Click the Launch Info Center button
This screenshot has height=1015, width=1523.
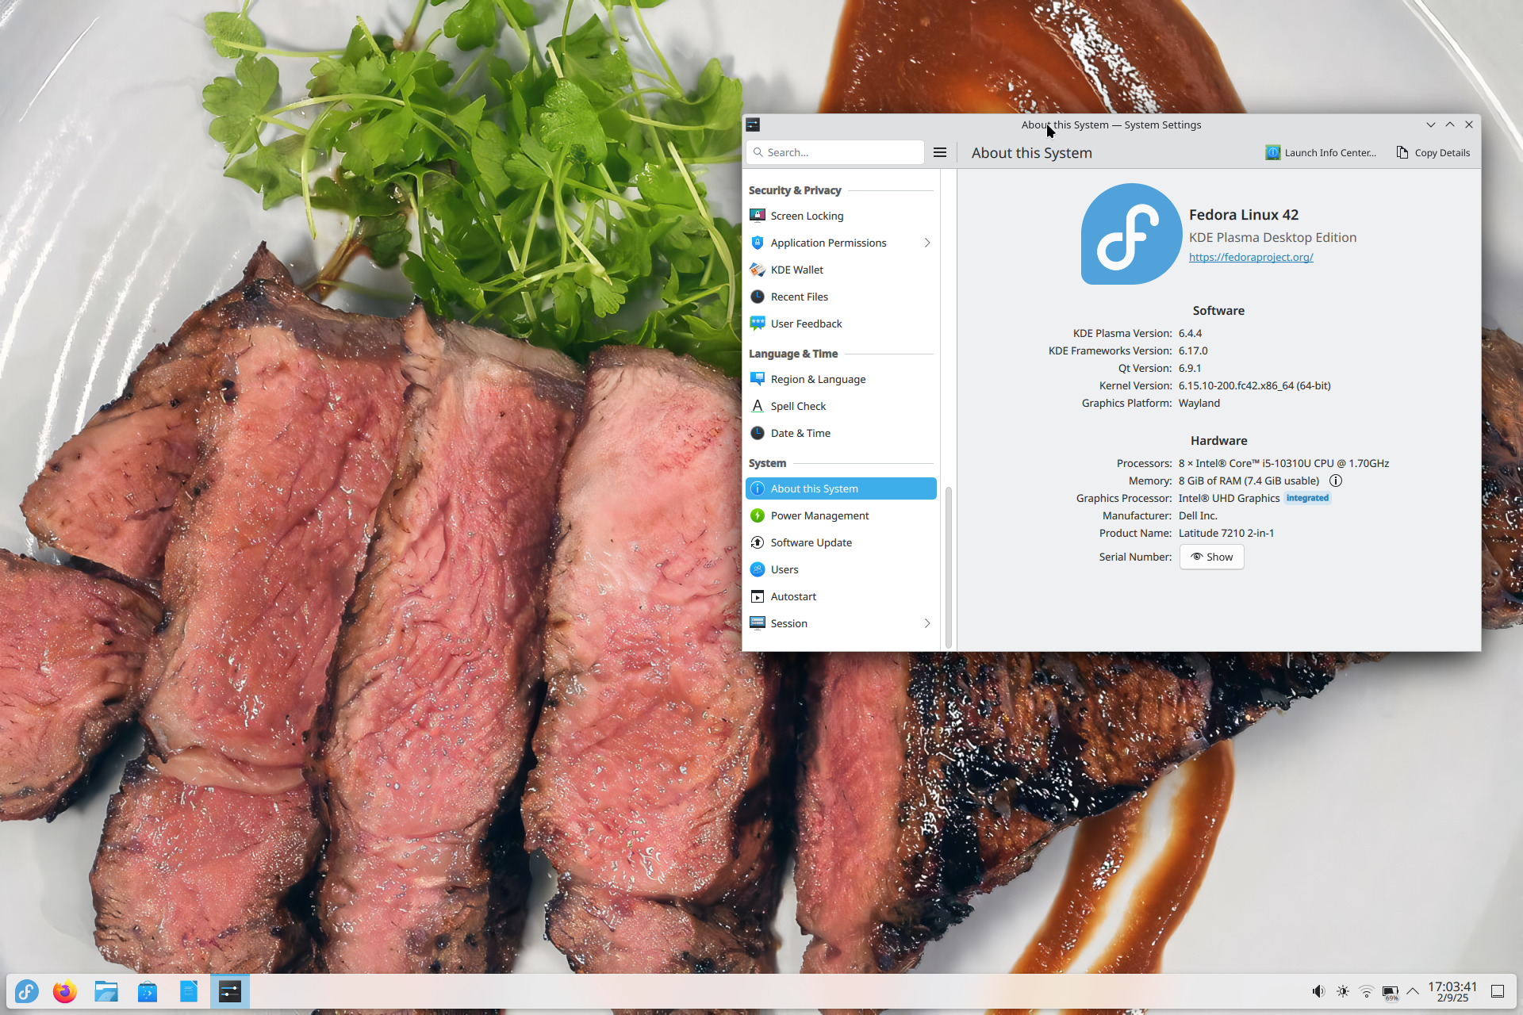coord(1321,152)
